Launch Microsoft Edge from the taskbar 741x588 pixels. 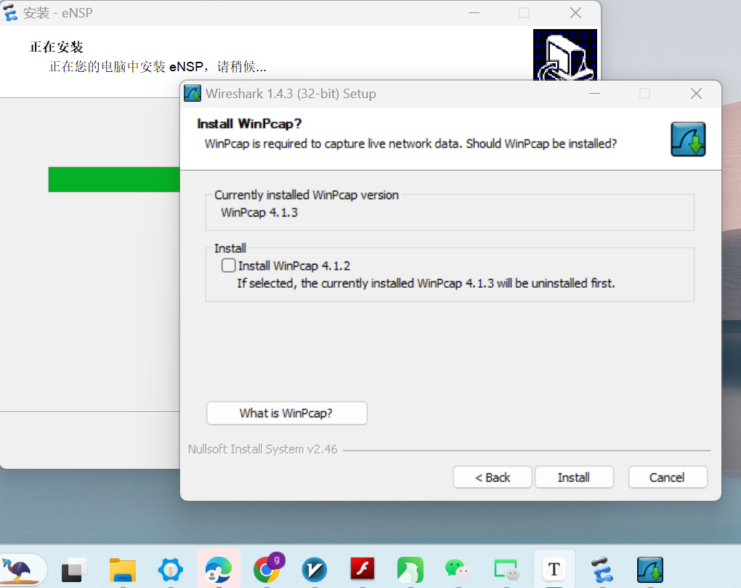218,569
